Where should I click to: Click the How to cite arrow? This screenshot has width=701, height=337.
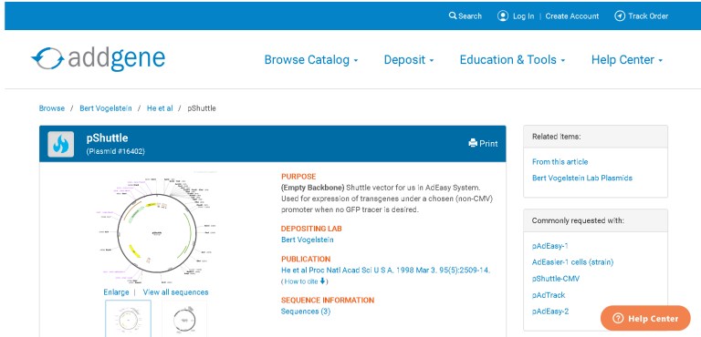coord(322,281)
